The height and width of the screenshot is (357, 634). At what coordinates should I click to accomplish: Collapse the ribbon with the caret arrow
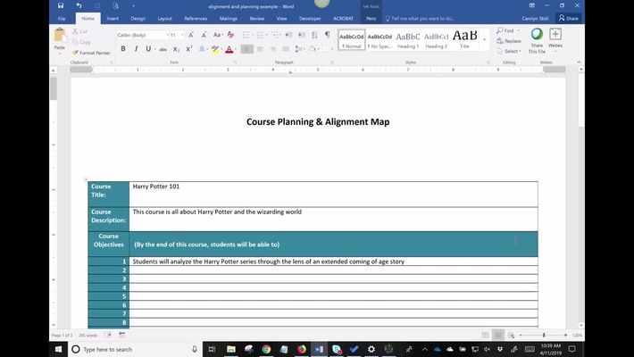pyautogui.click(x=579, y=62)
